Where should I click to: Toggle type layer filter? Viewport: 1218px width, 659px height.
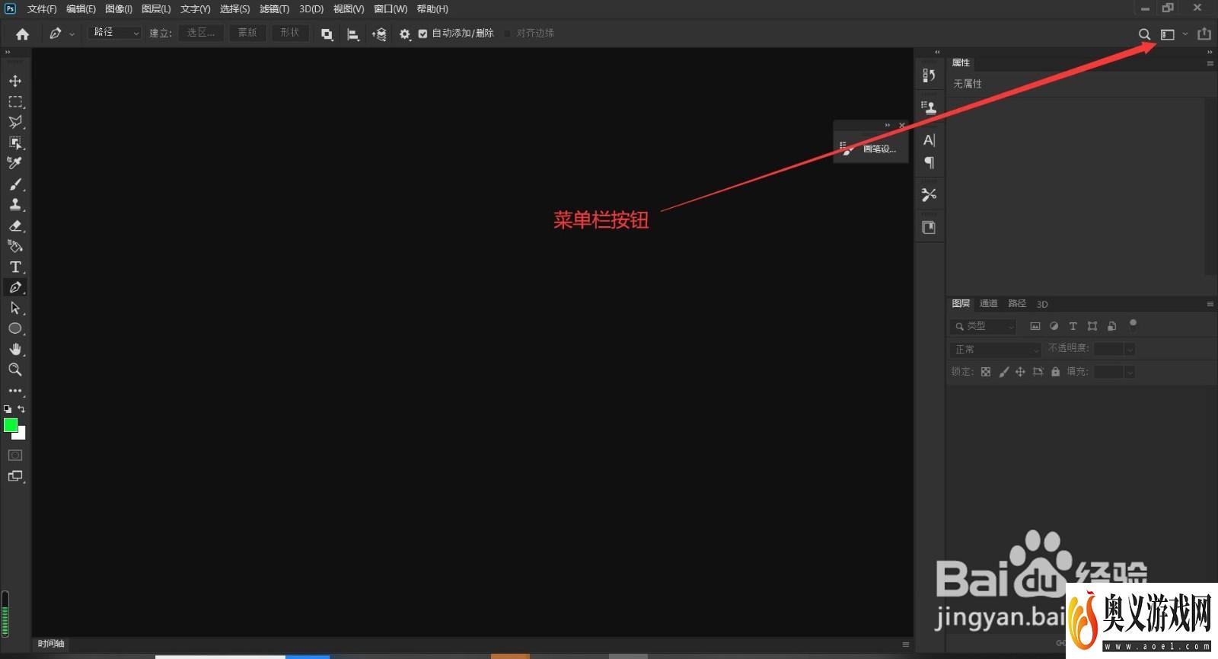pos(1073,326)
